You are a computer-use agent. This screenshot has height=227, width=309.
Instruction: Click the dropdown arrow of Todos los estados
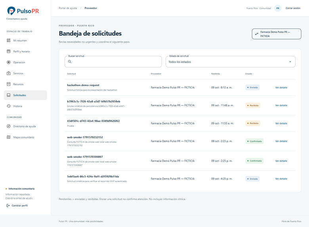(x=290, y=62)
